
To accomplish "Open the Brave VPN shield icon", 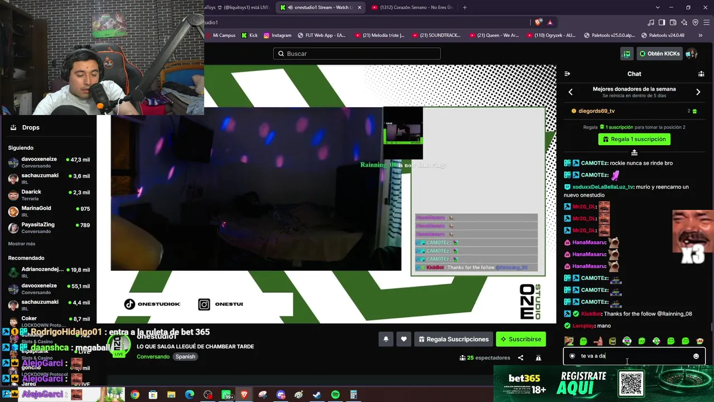I will (696, 22).
